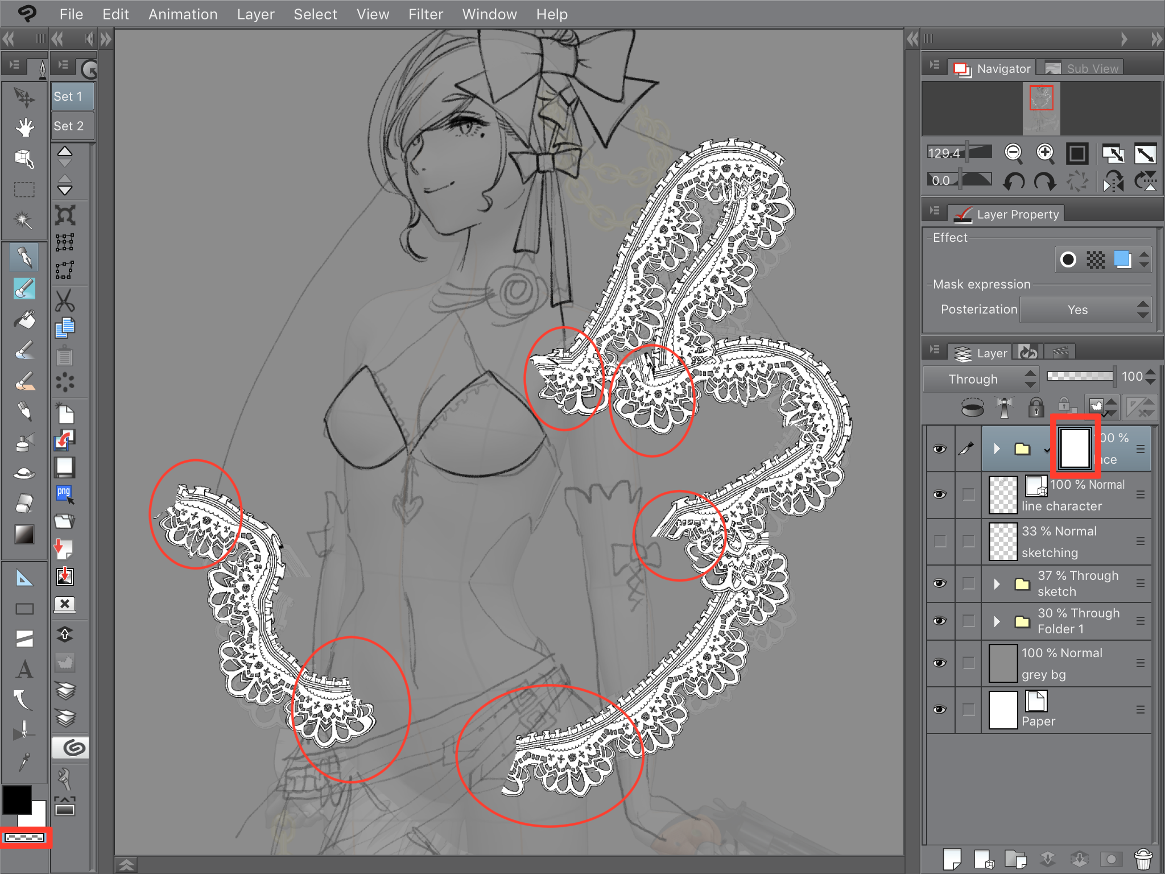Select the Hand move tool
The height and width of the screenshot is (874, 1165).
coord(24,127)
